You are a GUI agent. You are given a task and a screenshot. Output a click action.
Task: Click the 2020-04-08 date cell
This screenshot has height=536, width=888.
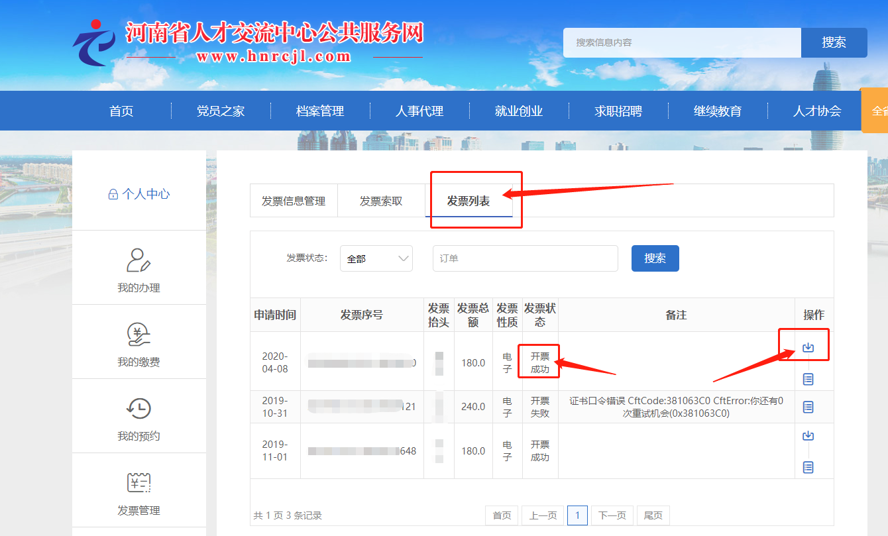point(275,362)
